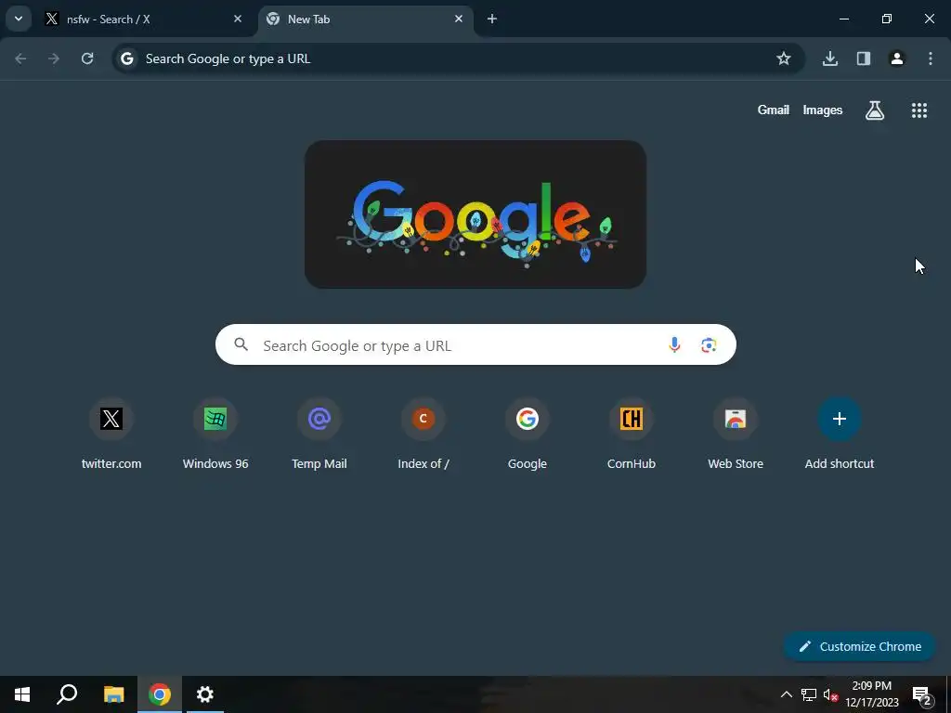Image resolution: width=951 pixels, height=713 pixels.
Task: Click the Google search box
Action: click(475, 345)
